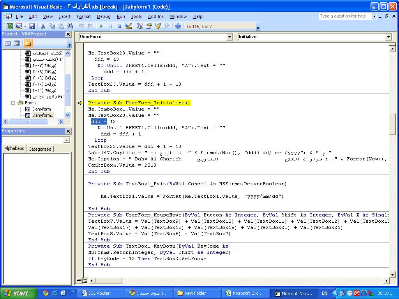This screenshot has width=399, height=299.
Task: Click code window vertical scroll up arrow
Action: (x=393, y=48)
